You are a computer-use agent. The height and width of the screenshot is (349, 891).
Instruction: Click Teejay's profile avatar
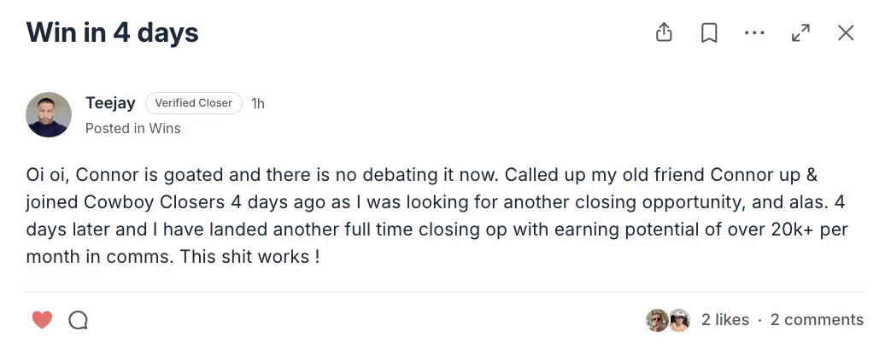tap(49, 114)
